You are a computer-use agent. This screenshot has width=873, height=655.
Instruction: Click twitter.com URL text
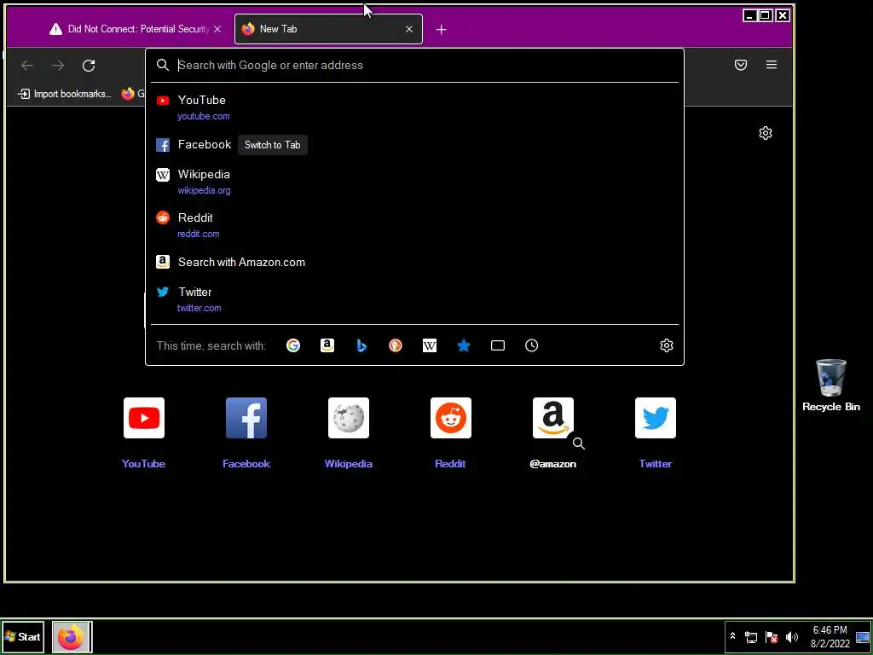tap(199, 307)
